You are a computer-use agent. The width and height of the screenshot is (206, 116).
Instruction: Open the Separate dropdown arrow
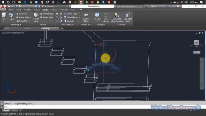click(x=75, y=21)
